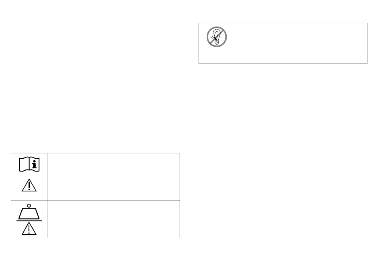Click the trapezoid symbol in the bottom row
This screenshot has height=264, width=382.
[29, 213]
